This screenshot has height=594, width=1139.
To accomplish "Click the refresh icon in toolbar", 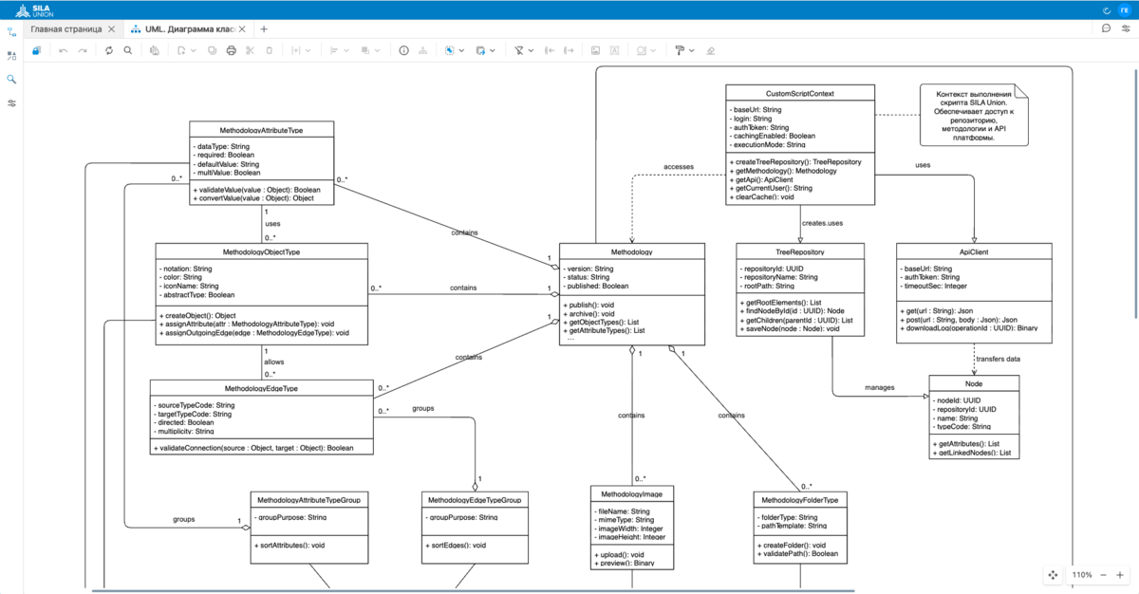I will [x=109, y=50].
